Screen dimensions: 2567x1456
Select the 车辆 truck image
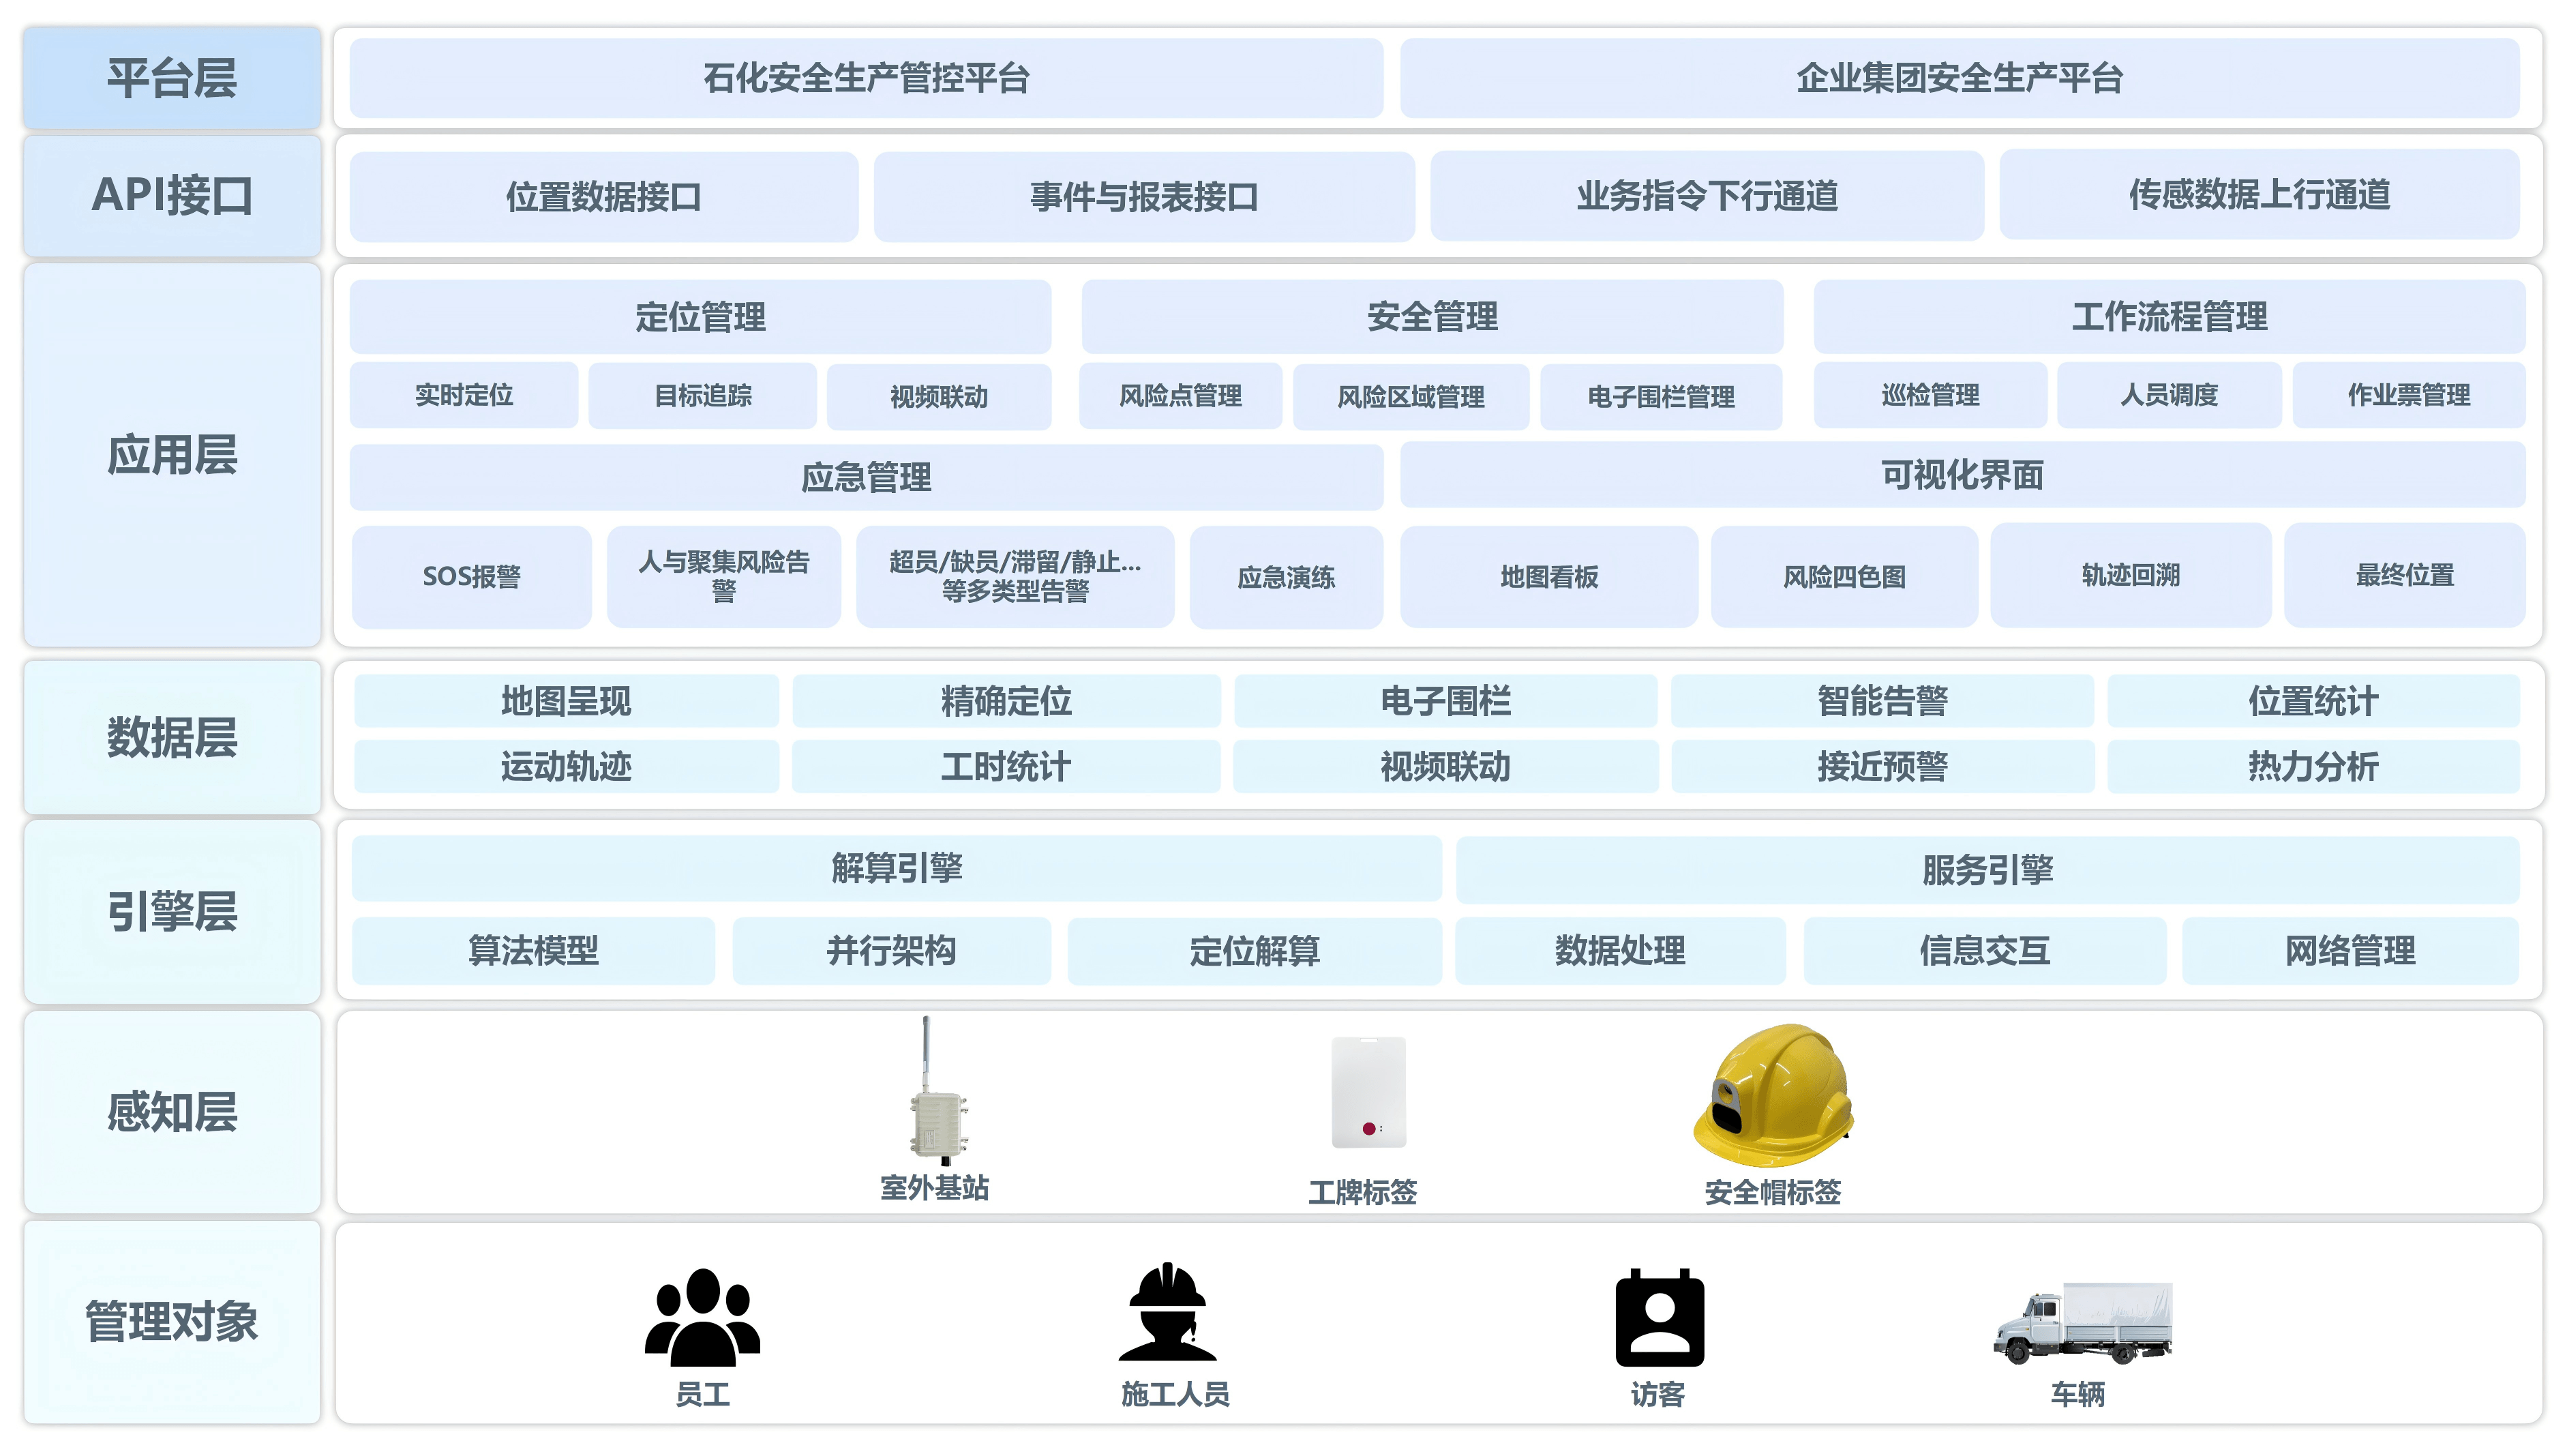[2082, 1323]
